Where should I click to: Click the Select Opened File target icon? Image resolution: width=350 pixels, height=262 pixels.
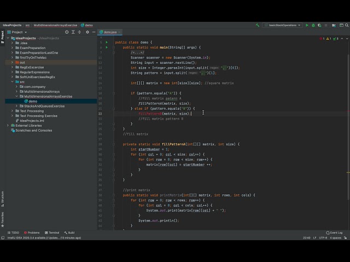(x=67, y=32)
